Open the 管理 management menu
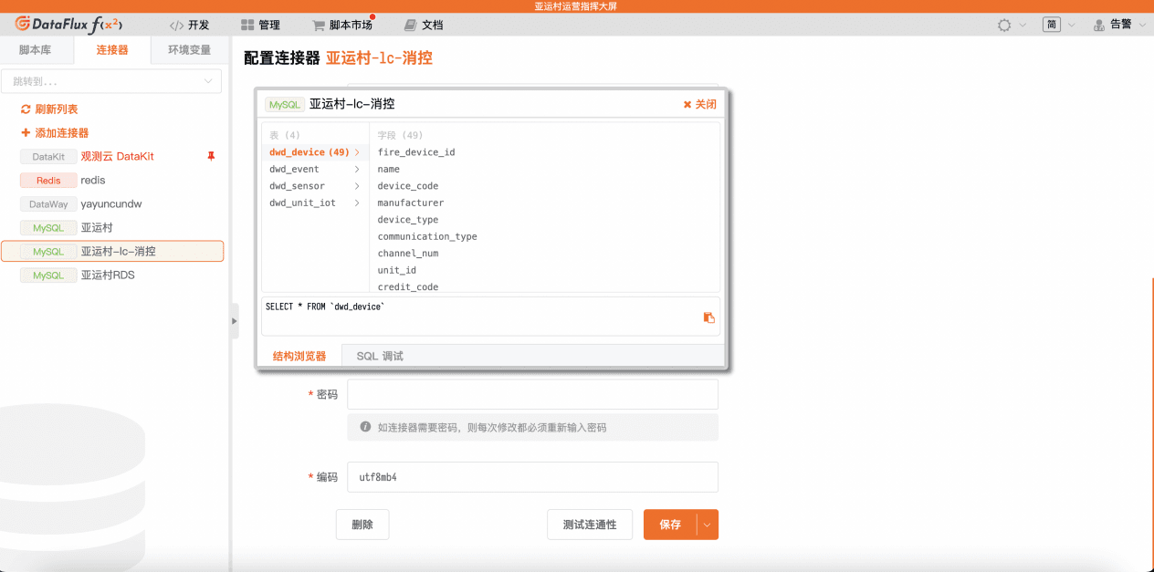The image size is (1154, 572). coord(260,26)
